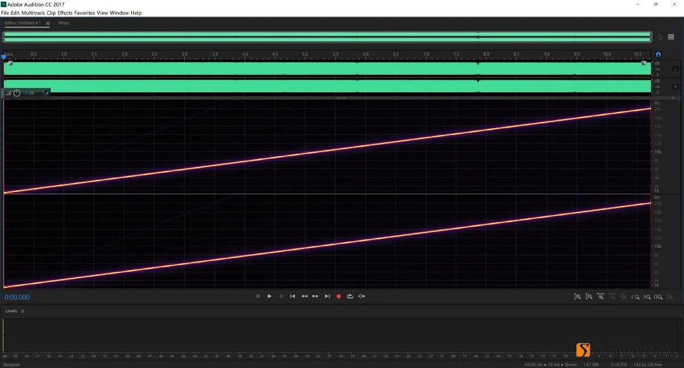Open the Clip menu
Image resolution: width=684 pixels, height=368 pixels.
(x=51, y=13)
